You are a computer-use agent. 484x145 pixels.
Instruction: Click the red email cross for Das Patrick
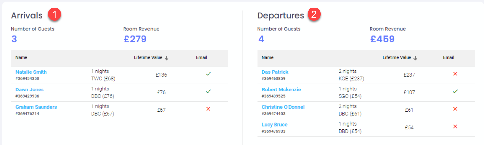(x=455, y=74)
